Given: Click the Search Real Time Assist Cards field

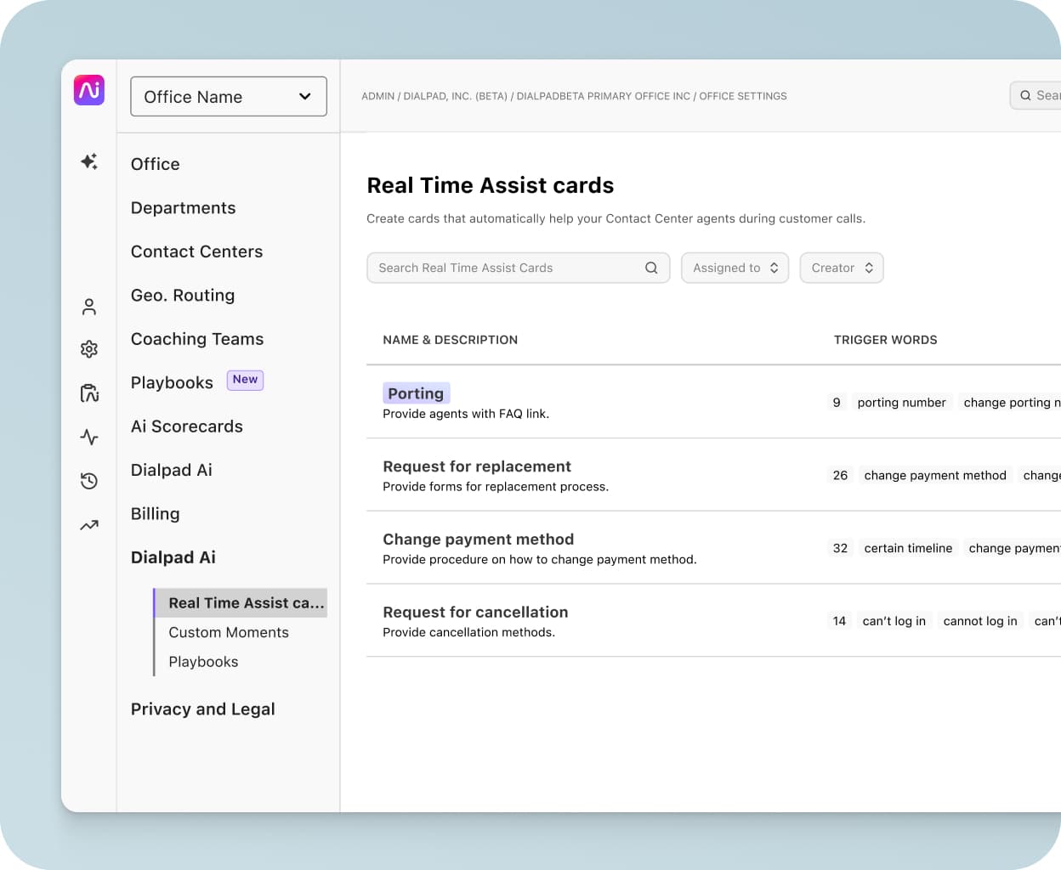Looking at the screenshot, I should (x=506, y=268).
